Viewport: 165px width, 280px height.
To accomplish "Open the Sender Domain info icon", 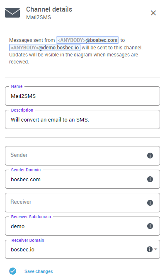I will coord(150,179).
